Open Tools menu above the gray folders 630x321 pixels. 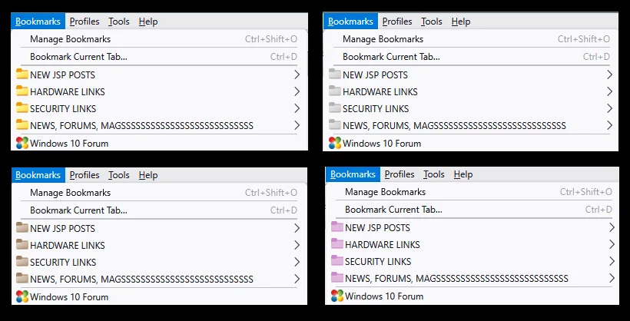[x=432, y=22]
